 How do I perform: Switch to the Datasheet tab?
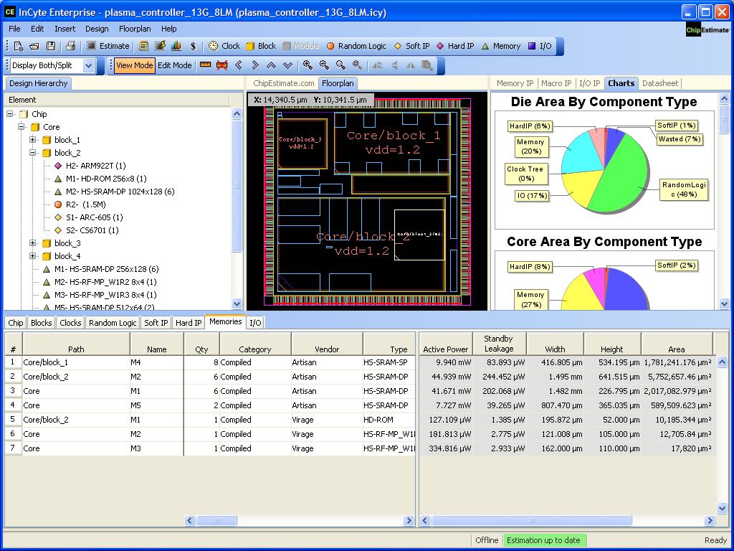pos(660,83)
